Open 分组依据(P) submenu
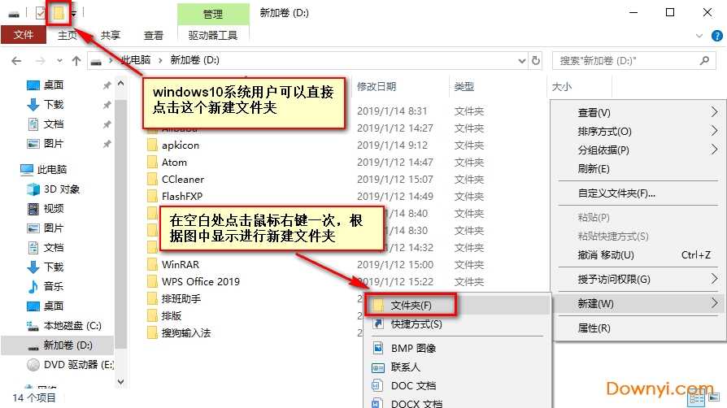This screenshot has height=408, width=727. pos(638,150)
